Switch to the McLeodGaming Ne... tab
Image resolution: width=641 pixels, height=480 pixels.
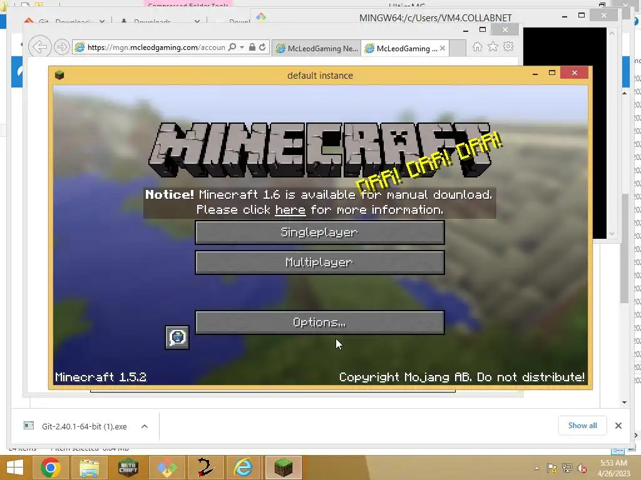[x=316, y=48]
